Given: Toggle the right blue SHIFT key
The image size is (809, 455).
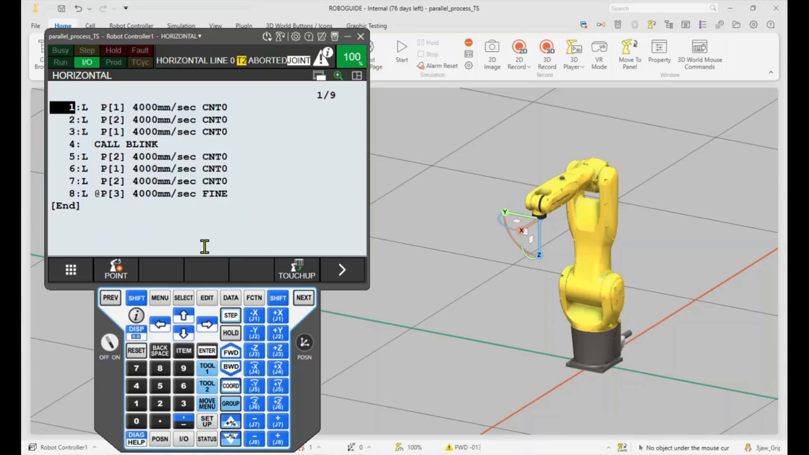Looking at the screenshot, I should [x=277, y=298].
